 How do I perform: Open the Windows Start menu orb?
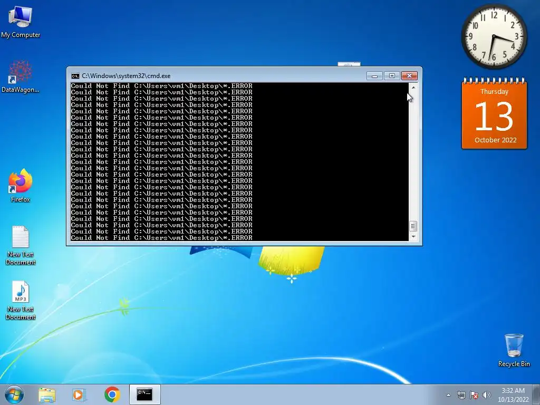point(14,394)
